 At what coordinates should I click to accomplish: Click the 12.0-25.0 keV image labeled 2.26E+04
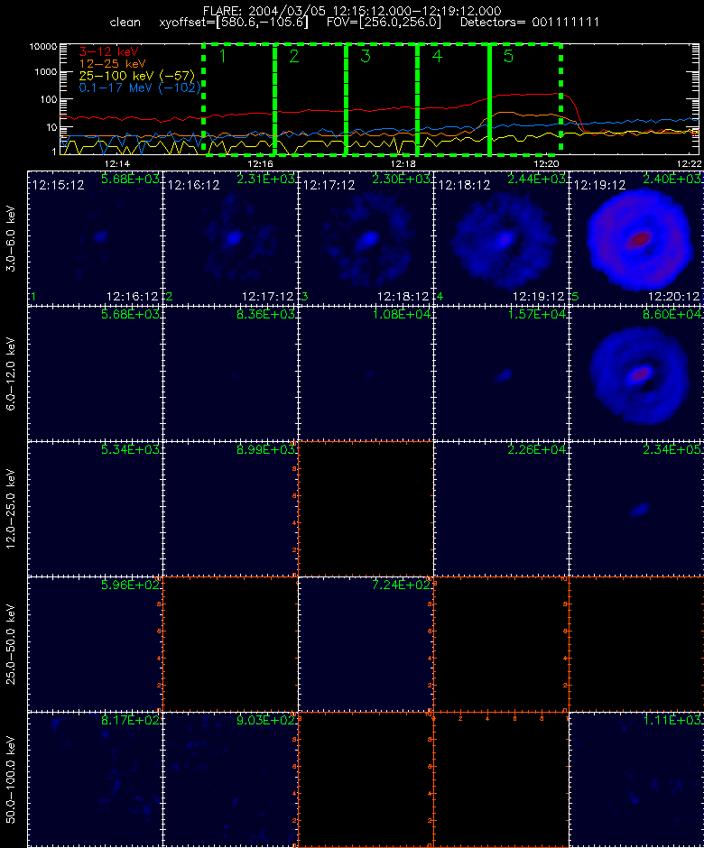501,509
